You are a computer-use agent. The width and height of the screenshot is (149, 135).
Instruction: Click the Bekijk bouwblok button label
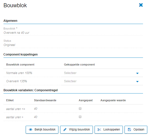45,129
